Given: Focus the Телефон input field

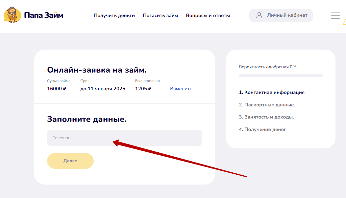Looking at the screenshot, I should tap(124, 138).
